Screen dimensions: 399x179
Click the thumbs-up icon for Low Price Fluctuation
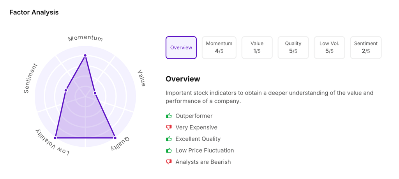tap(169, 151)
